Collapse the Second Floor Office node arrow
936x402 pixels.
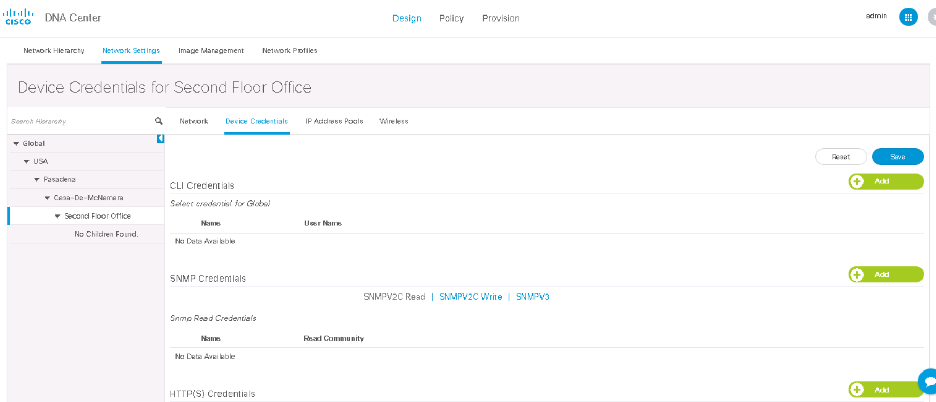(57, 217)
